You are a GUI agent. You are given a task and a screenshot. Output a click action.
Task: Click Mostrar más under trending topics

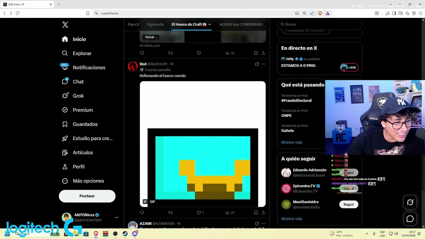292,142
